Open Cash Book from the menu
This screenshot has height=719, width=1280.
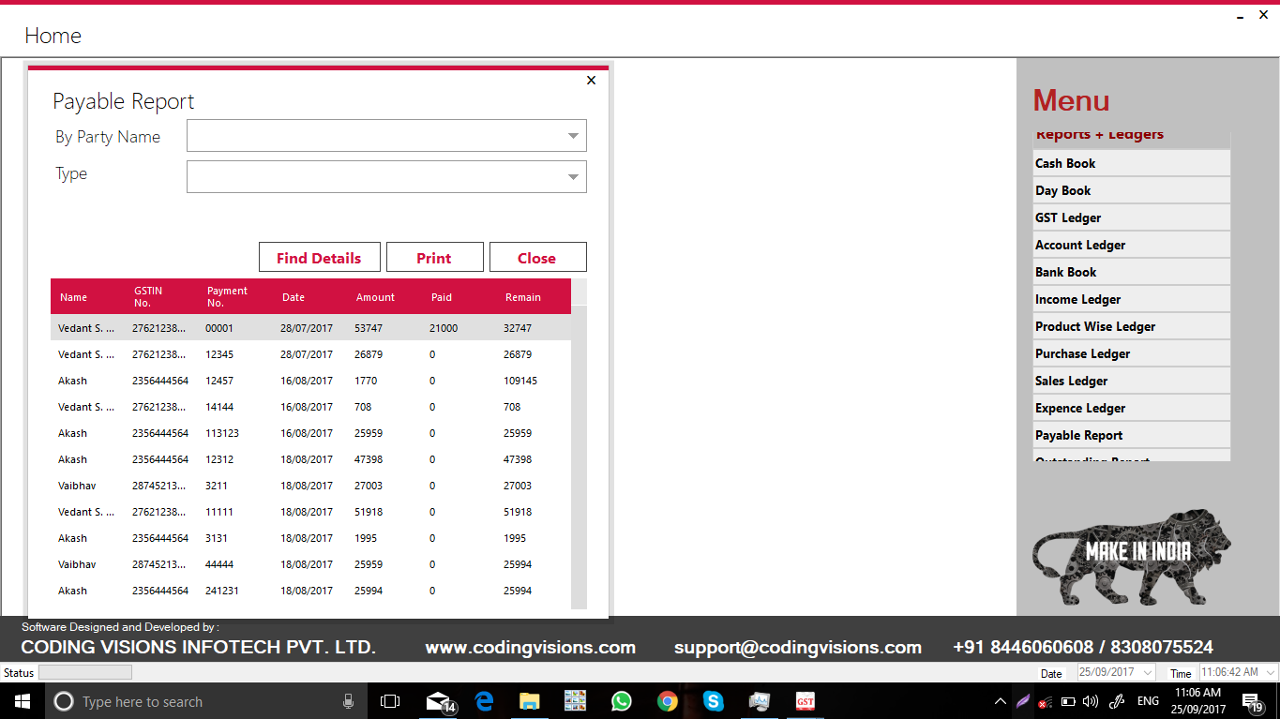1131,163
